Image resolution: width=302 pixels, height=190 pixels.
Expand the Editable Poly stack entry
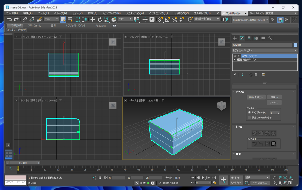click(x=234, y=60)
